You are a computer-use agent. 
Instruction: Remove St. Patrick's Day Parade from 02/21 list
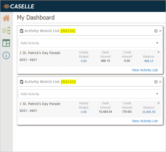pyautogui.click(x=159, y=52)
